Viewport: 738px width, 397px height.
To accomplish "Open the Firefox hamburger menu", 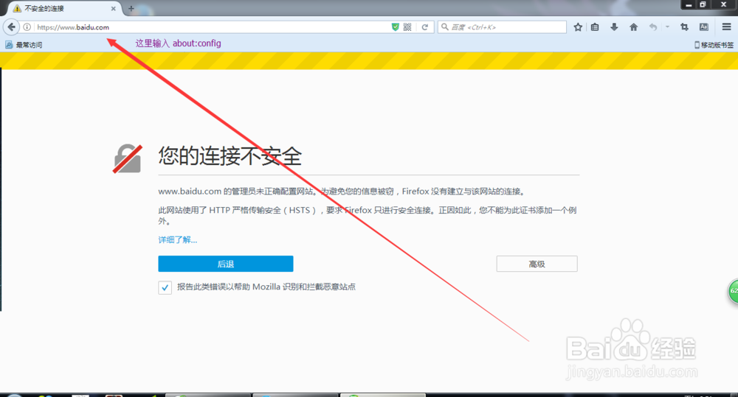I will pos(727,27).
